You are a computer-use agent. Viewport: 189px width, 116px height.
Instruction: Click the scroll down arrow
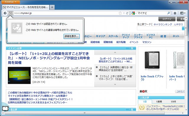pos(186,110)
